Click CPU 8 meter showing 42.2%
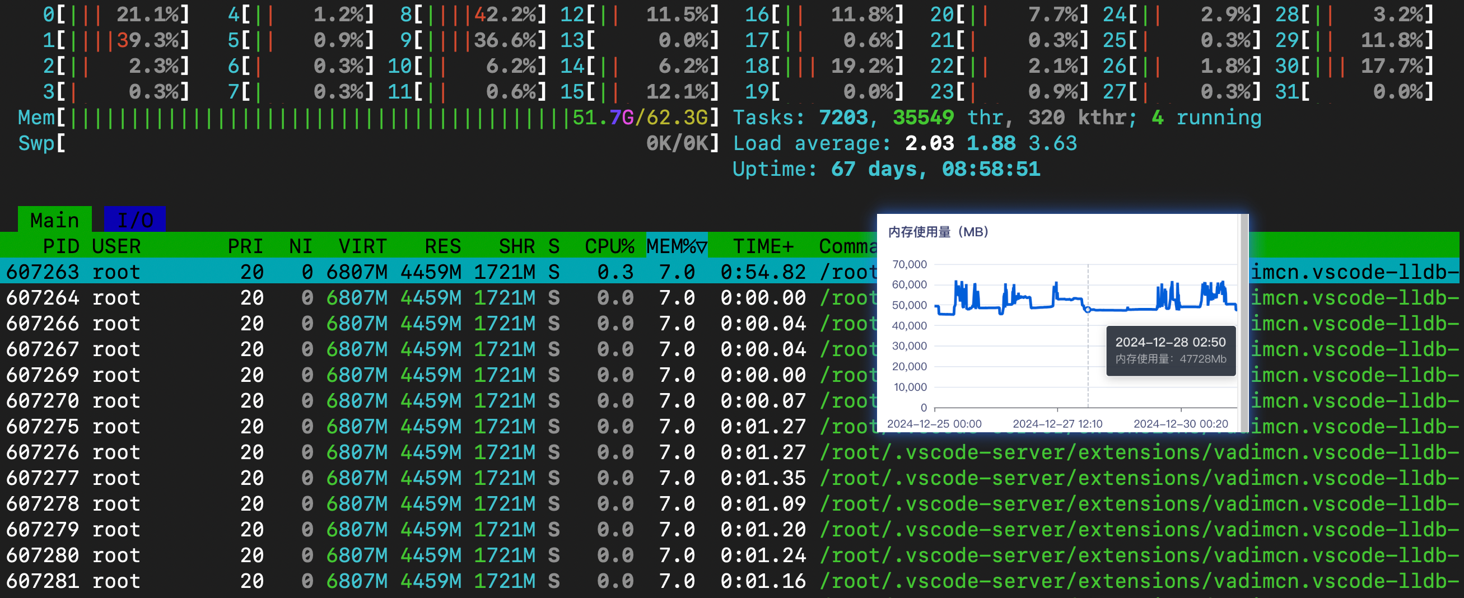Viewport: 1464px width, 598px height. (473, 14)
